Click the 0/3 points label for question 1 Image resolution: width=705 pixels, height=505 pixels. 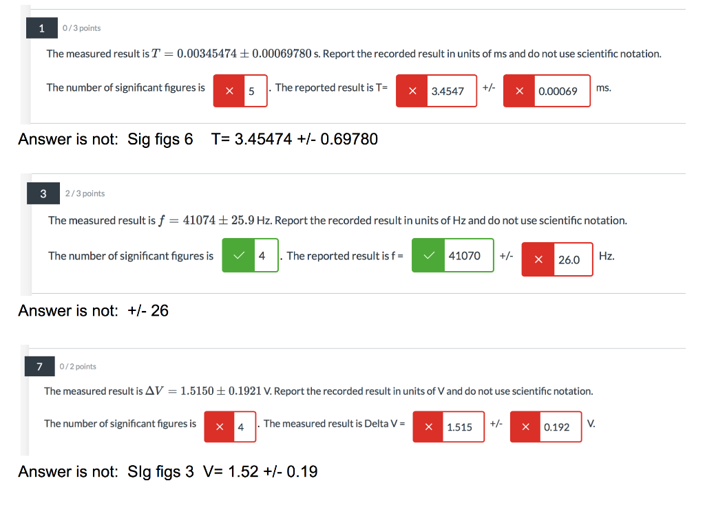(81, 28)
